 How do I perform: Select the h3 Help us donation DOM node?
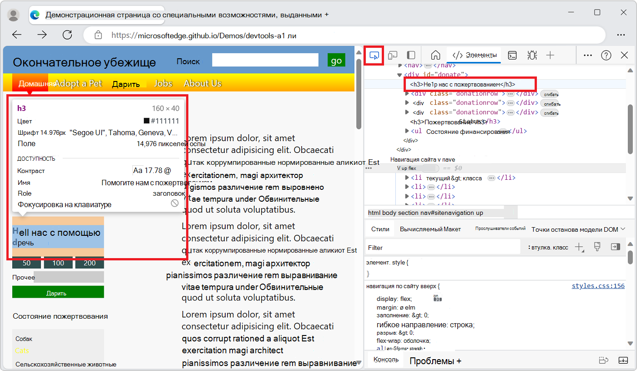pos(462,84)
